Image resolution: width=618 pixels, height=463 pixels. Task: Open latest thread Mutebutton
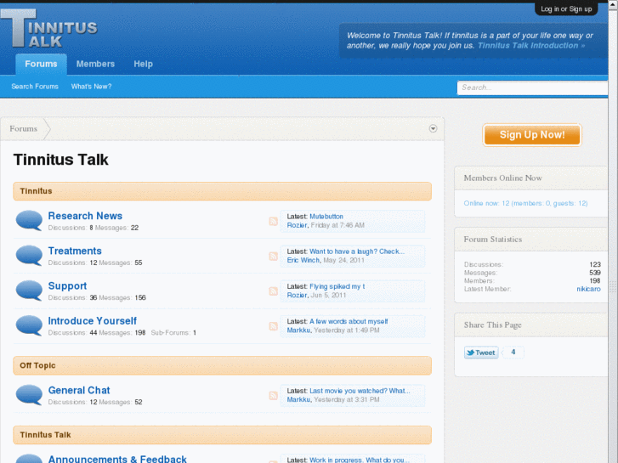[x=326, y=217]
